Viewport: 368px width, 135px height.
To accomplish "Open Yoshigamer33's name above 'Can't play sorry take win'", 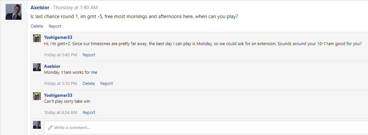I will click(58, 95).
